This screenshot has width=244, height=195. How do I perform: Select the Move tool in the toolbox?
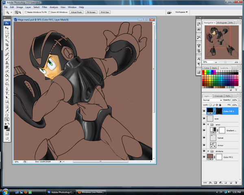pos(7,28)
